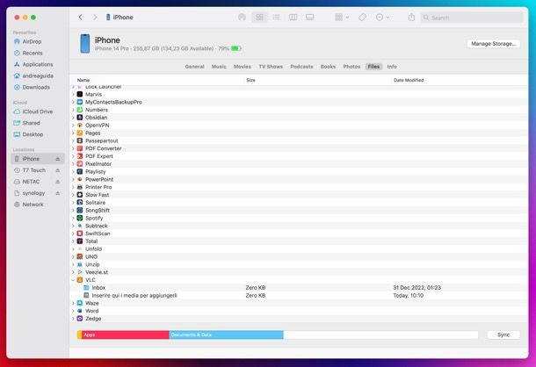
Task: Open andreaguida home folder in sidebar
Action: pos(38,76)
